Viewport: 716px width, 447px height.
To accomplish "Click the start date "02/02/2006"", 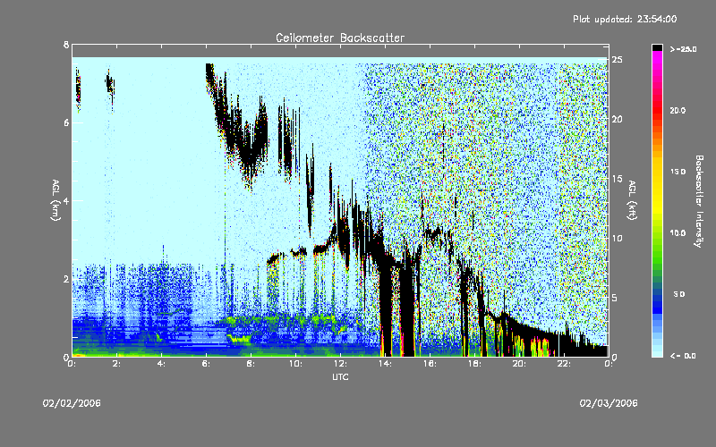I will pos(72,403).
